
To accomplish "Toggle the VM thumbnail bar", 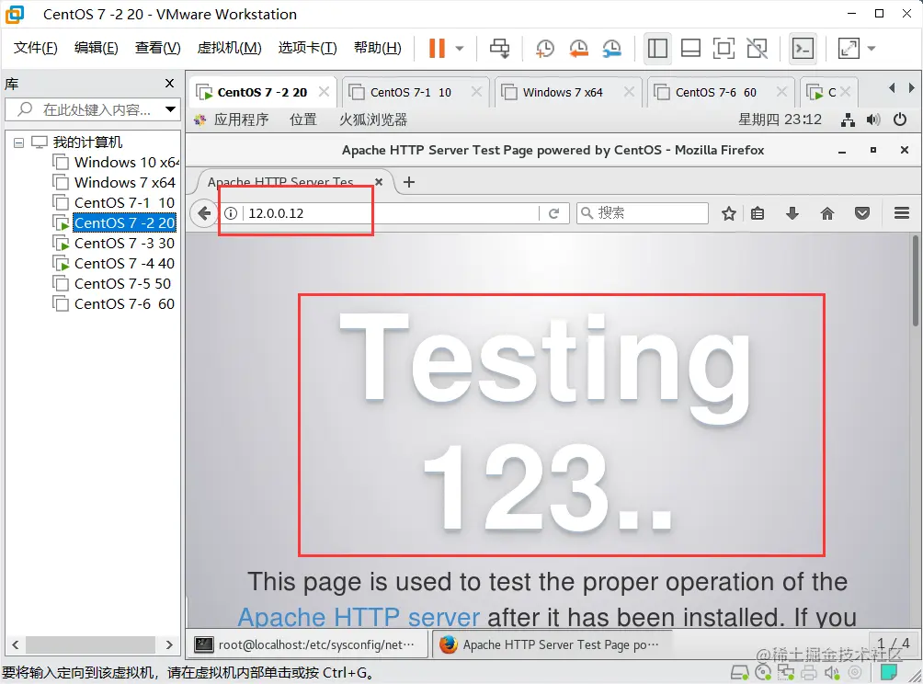I will 690,49.
